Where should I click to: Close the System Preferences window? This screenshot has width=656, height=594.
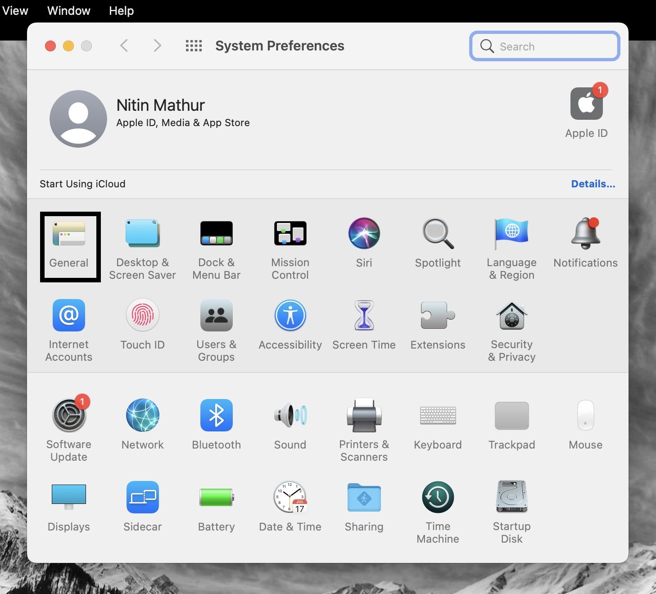coord(50,46)
